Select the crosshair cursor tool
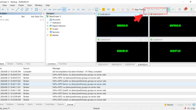 [x=3, y=9]
